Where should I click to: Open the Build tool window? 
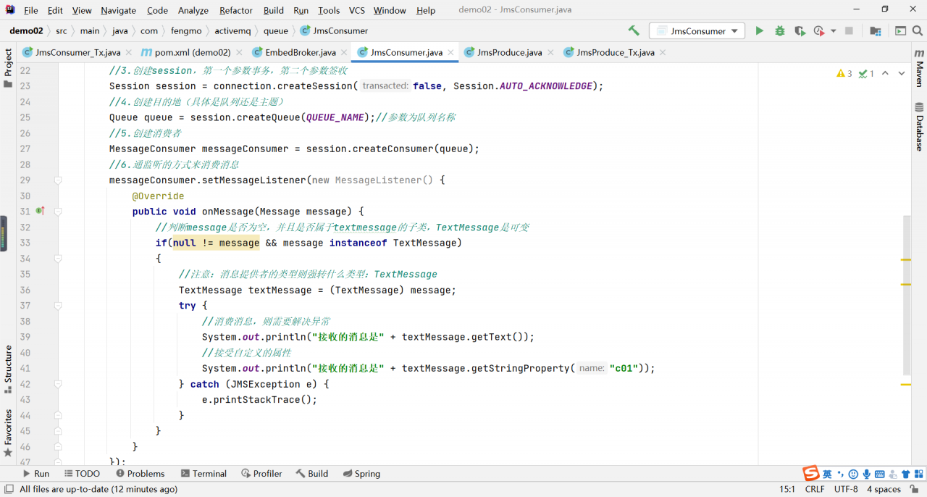311,474
